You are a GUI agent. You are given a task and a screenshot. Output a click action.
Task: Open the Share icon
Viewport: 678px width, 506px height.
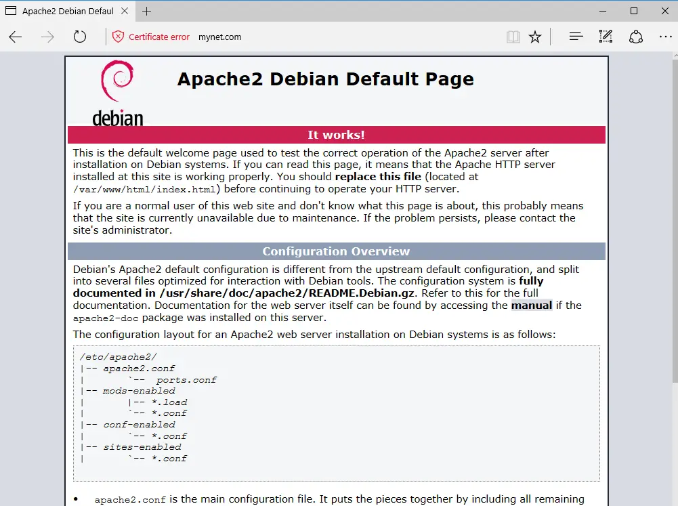[635, 37]
